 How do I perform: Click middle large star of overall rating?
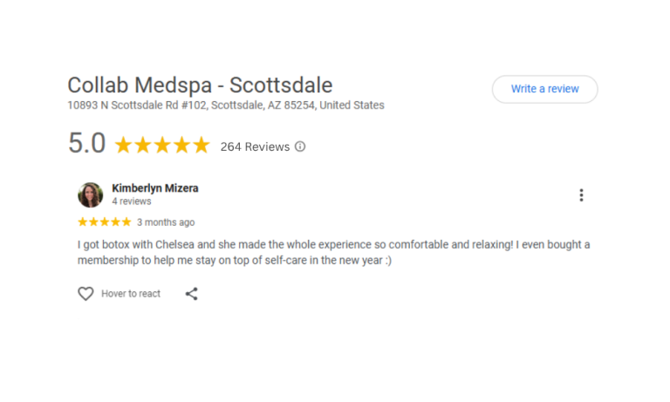162,146
